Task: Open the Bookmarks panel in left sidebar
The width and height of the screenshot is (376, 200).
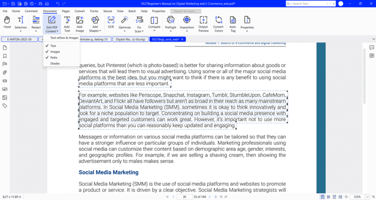Action: coord(4,56)
